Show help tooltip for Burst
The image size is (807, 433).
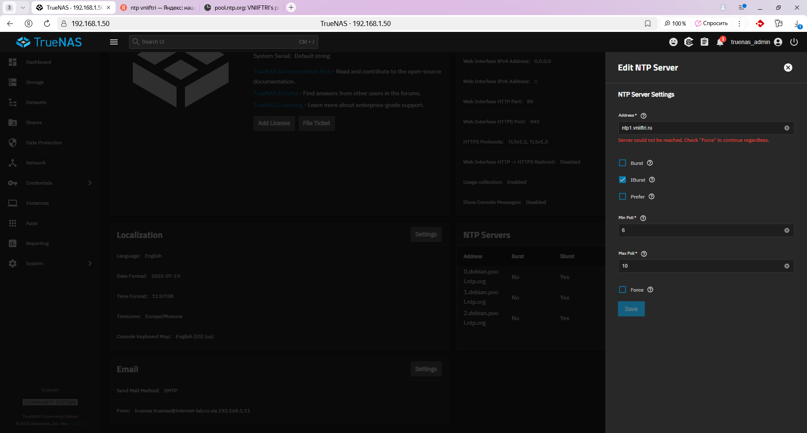650,163
